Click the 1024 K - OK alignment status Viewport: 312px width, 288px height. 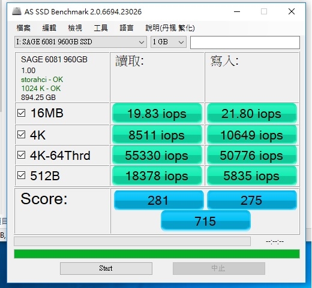pos(41,89)
